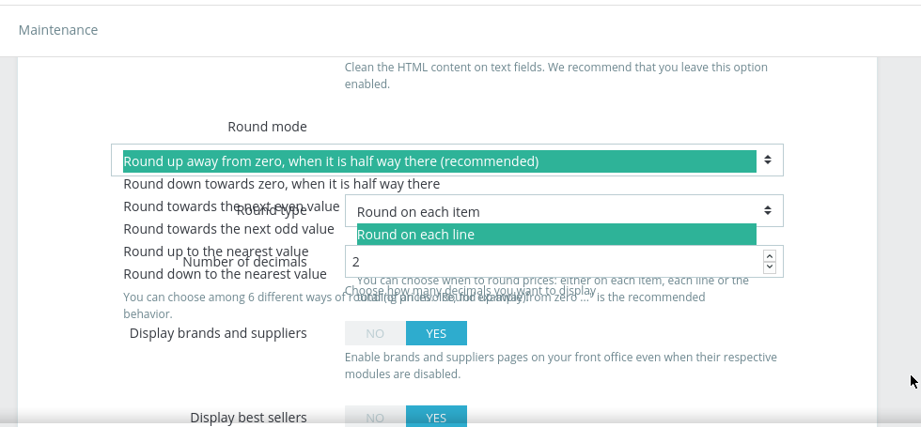Set Display best sellers to NO

click(x=375, y=417)
